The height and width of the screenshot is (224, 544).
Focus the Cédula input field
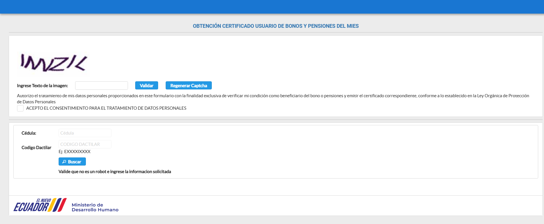click(85, 133)
